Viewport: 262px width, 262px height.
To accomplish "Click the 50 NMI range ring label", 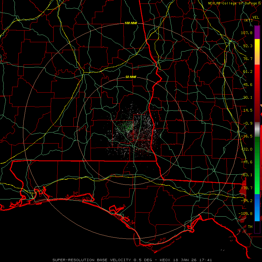I will (131, 77).
